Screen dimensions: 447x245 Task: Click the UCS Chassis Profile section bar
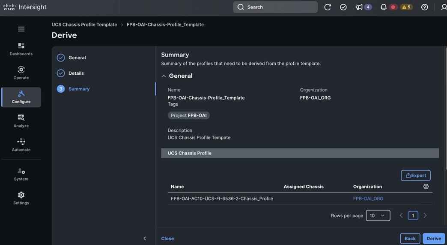[300, 153]
